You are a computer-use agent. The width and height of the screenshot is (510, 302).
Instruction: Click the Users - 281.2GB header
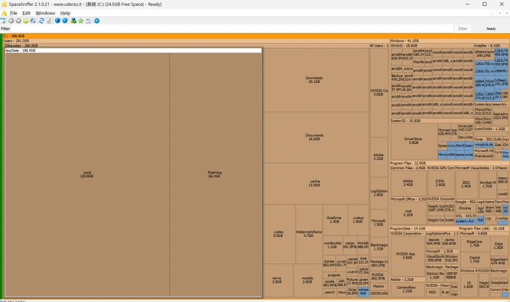point(196,41)
